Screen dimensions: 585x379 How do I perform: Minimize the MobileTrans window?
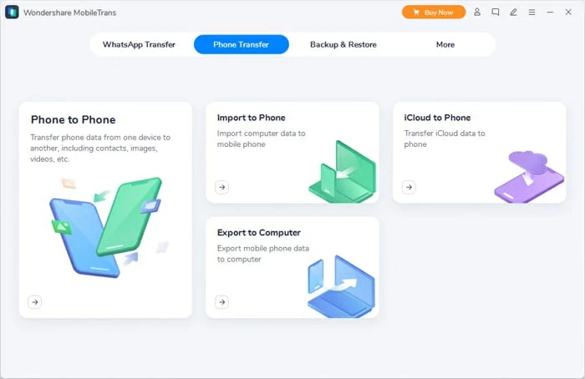point(550,13)
